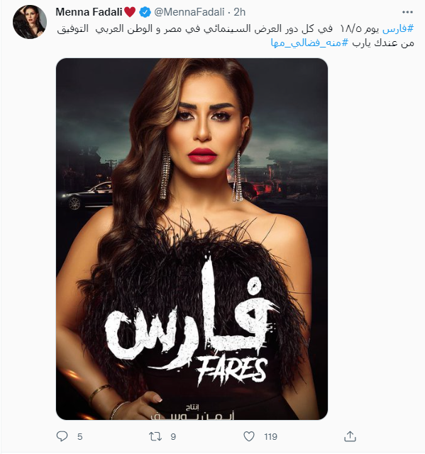This screenshot has height=454, width=425.
Task: Open the #فارس hashtag
Action: (x=398, y=28)
